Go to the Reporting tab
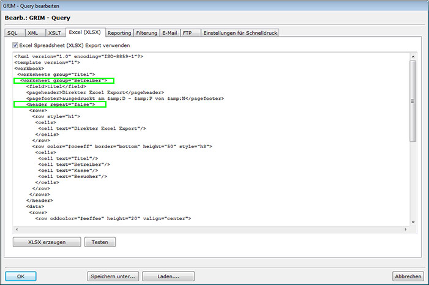 click(x=119, y=32)
